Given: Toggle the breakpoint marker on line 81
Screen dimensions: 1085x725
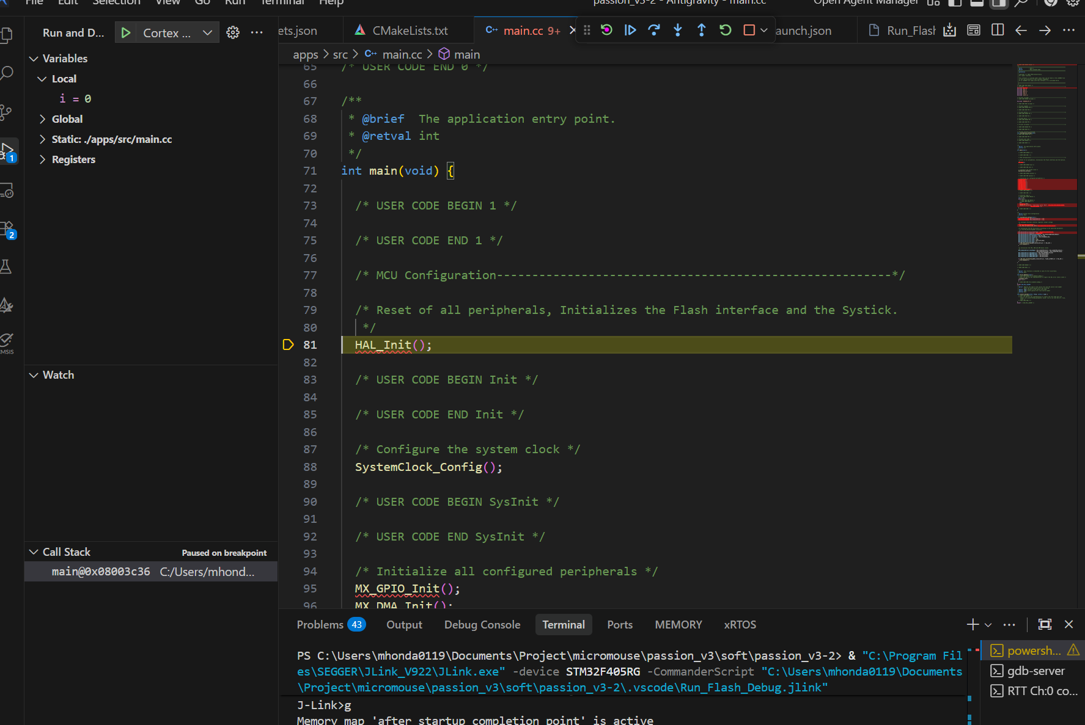Looking at the screenshot, I should pos(289,345).
